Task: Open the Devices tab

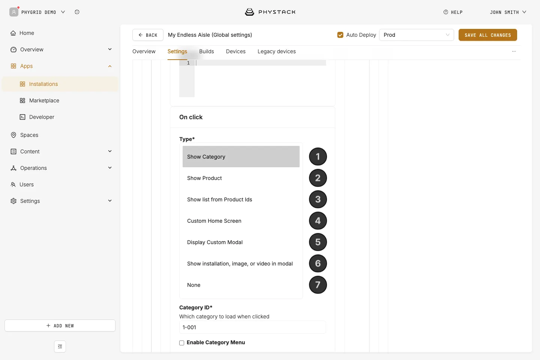Action: (x=236, y=51)
